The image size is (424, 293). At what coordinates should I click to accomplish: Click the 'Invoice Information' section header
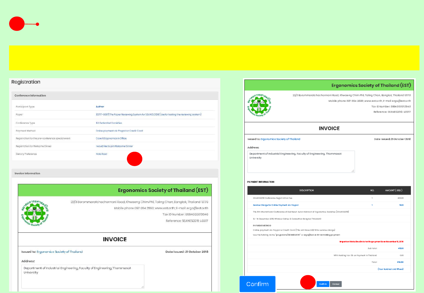115,173
